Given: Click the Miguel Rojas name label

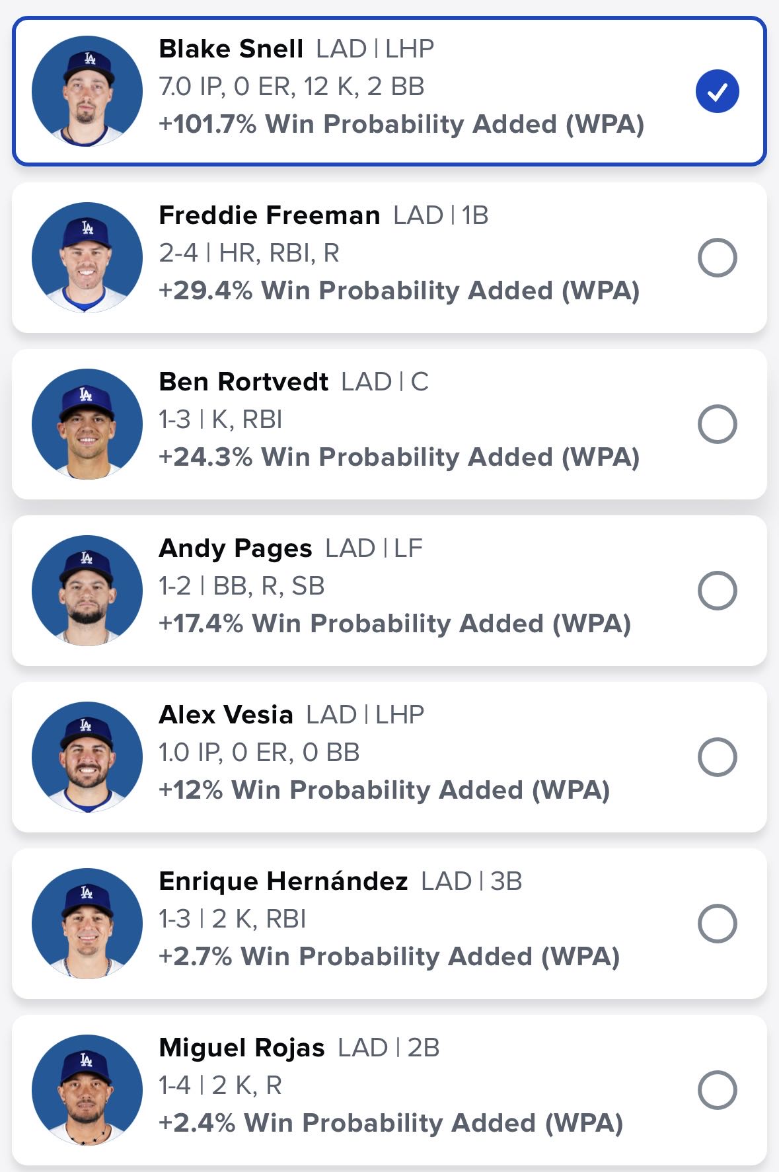Looking at the screenshot, I should point(242,1048).
